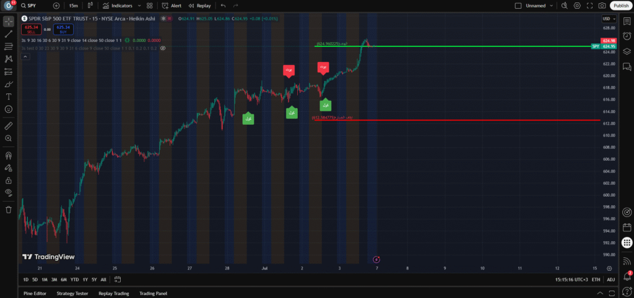Select the zoom in tool
Image resolution: width=634 pixels, height=298 pixels.
click(x=9, y=138)
